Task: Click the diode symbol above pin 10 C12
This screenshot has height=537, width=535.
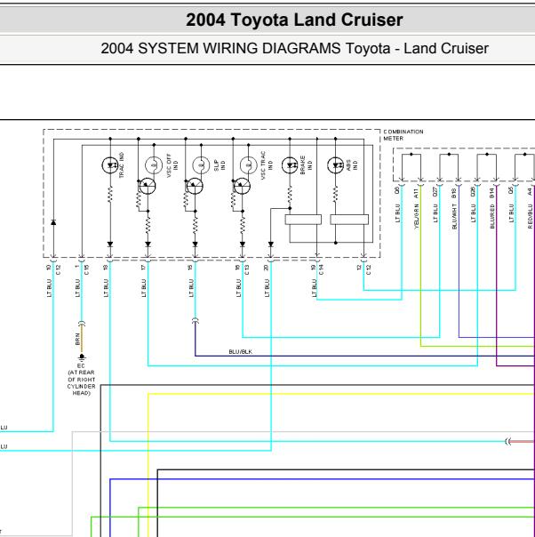Action: (53, 222)
